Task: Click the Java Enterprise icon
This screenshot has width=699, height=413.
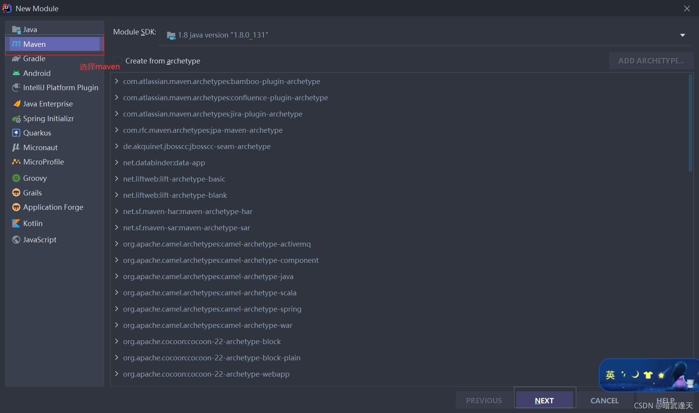Action: coord(16,104)
